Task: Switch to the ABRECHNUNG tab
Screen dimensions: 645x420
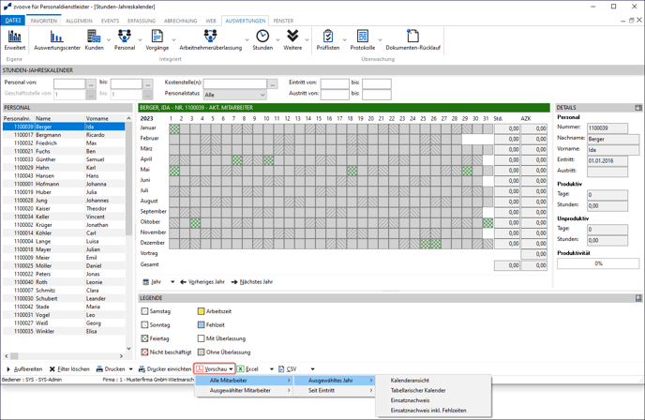Action: [180, 21]
